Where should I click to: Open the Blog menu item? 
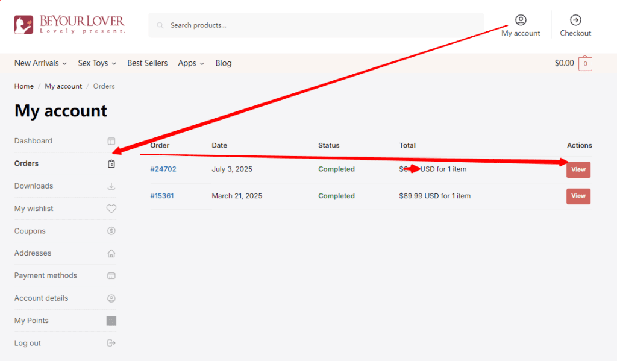[224, 63]
